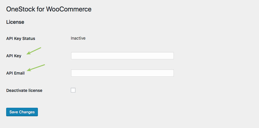Screen dimensions: 259x128
Task: Tick the Deactivate license checkbox
Action: click(73, 90)
